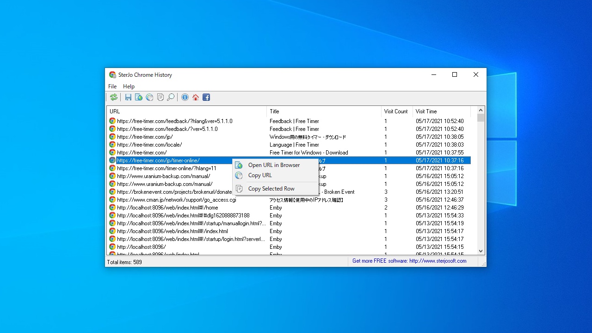Maximize the SterJo Chrome History window

coord(455,74)
